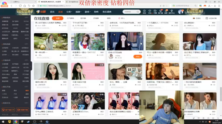
Task: Select the 国风舞 filter pill
Action: [x=83, y=18]
